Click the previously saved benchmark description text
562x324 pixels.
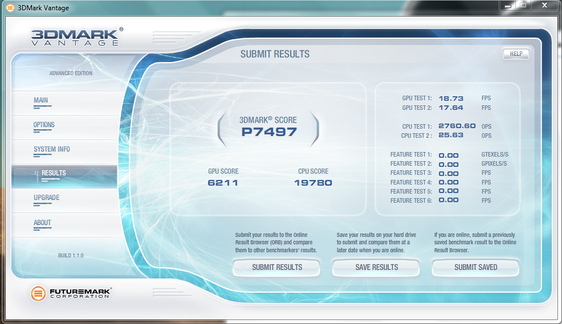click(x=475, y=243)
